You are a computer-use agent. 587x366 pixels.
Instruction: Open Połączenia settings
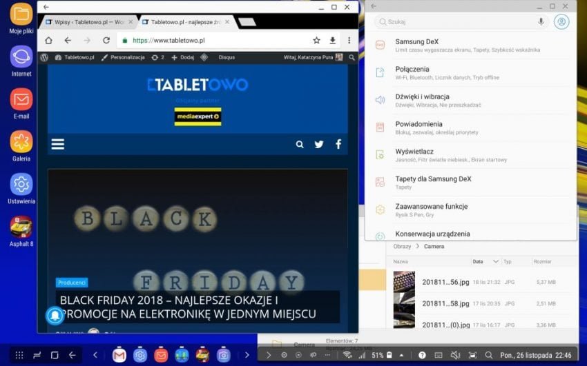tap(470, 73)
